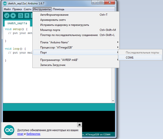The image size is (163, 139).
Task: Choose Монитор порта from the tools menu
Action: tap(50, 30)
